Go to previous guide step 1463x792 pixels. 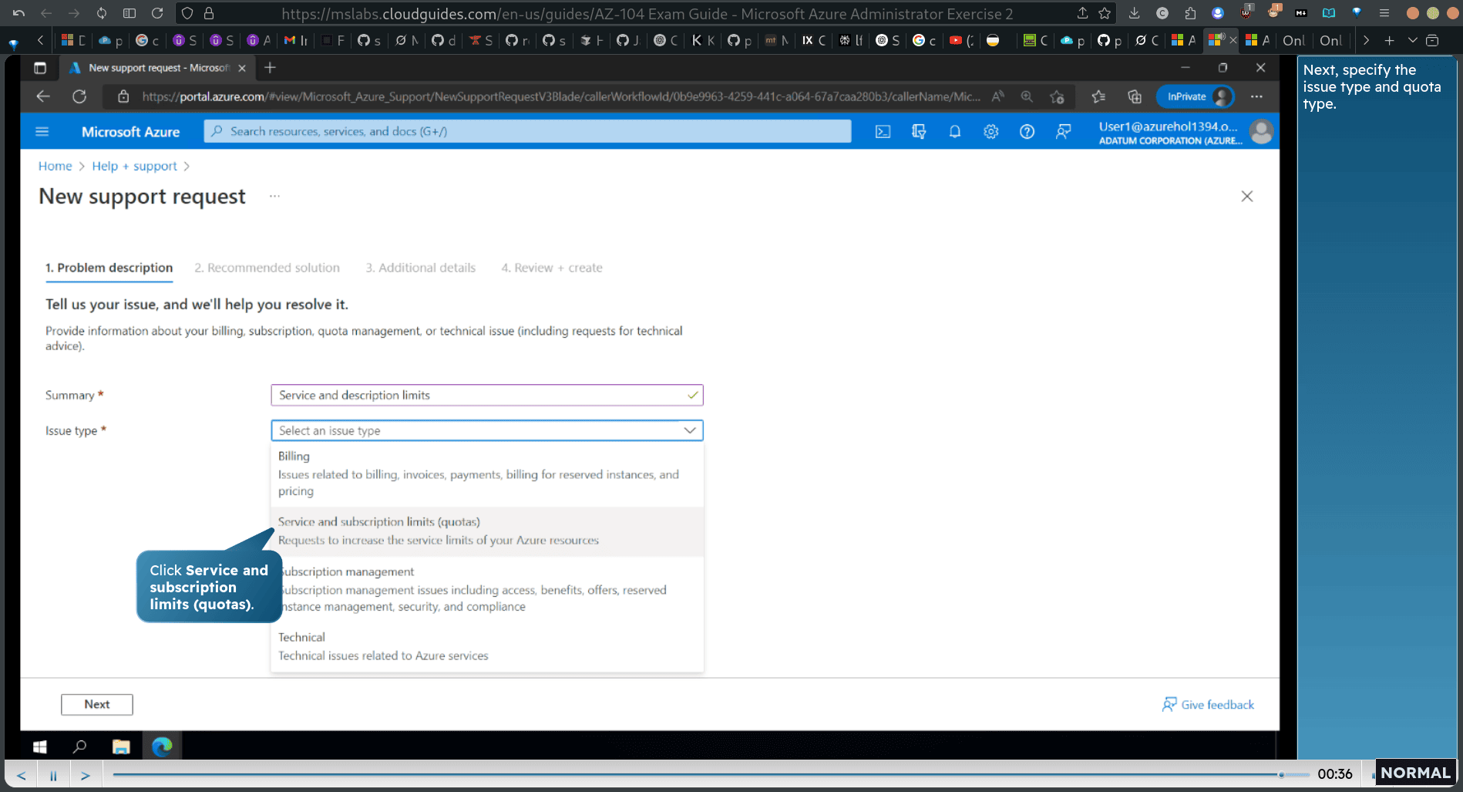[x=22, y=775]
